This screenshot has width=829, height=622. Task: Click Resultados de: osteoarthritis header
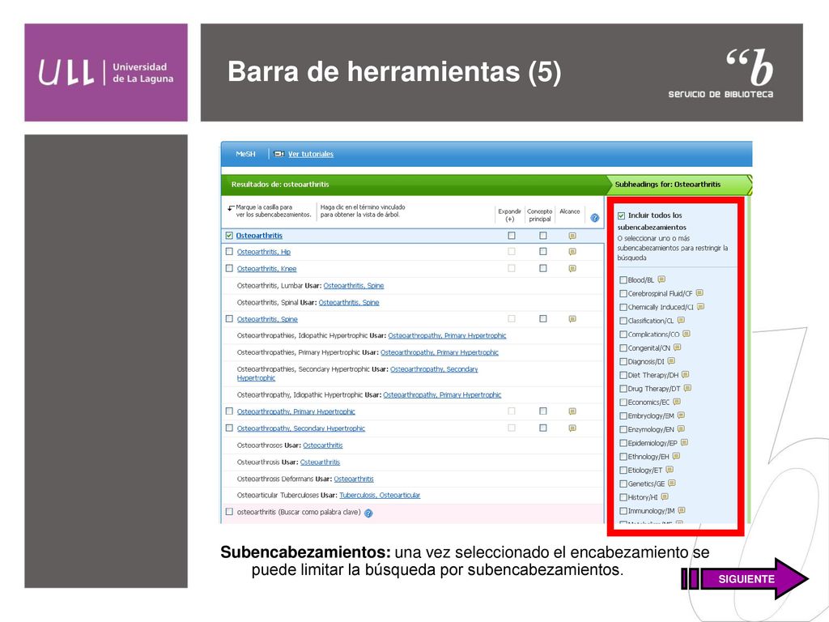(280, 185)
